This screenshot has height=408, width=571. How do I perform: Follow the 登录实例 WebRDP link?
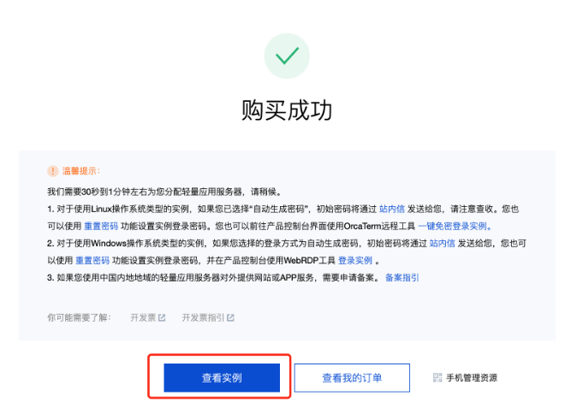click(x=355, y=260)
